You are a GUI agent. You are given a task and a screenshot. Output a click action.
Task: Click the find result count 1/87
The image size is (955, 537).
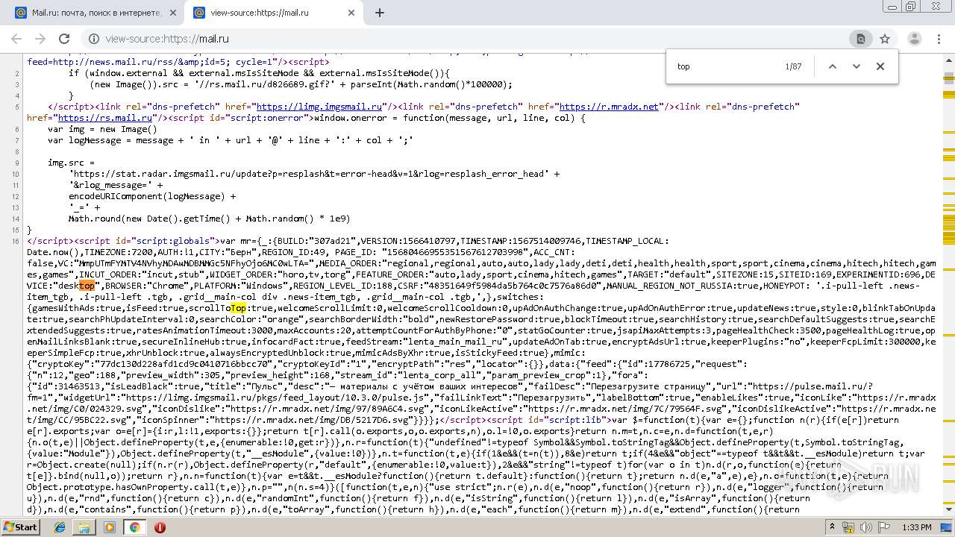click(x=793, y=66)
